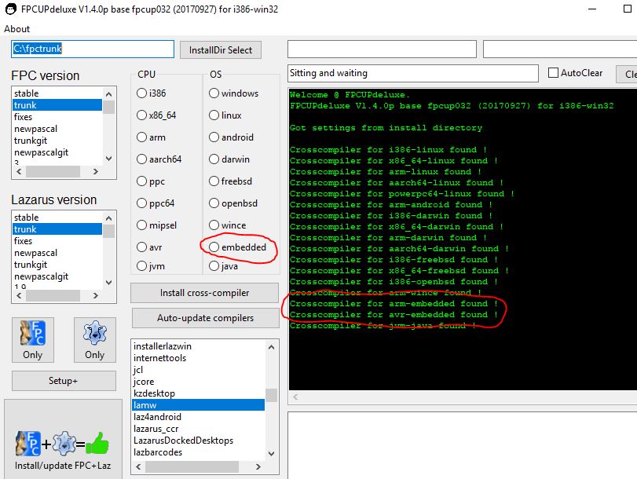Click the Lazarus Only icon button
Image resolution: width=637 pixels, height=479 pixels.
(x=95, y=340)
